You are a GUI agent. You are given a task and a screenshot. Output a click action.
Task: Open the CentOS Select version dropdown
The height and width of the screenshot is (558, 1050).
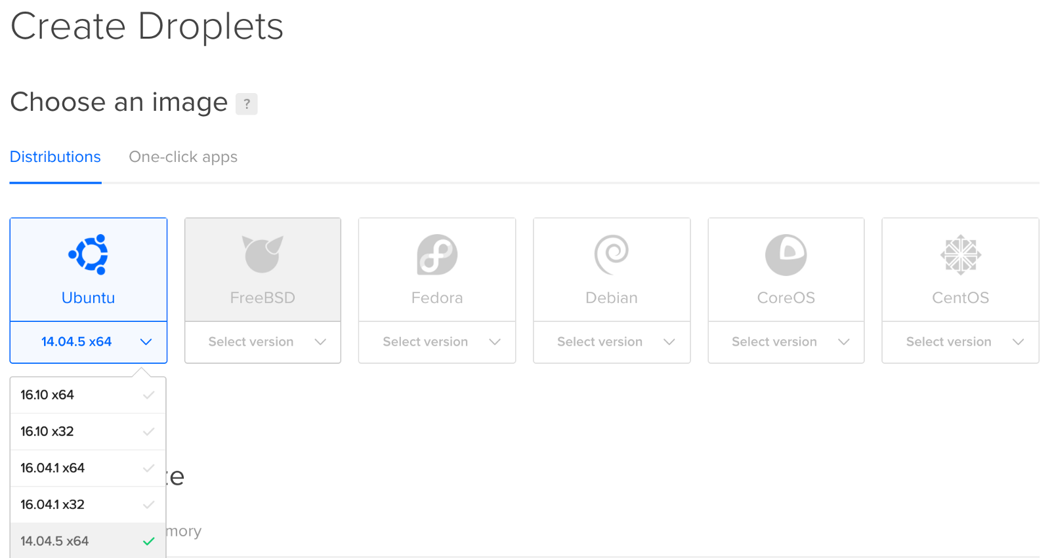coord(960,342)
